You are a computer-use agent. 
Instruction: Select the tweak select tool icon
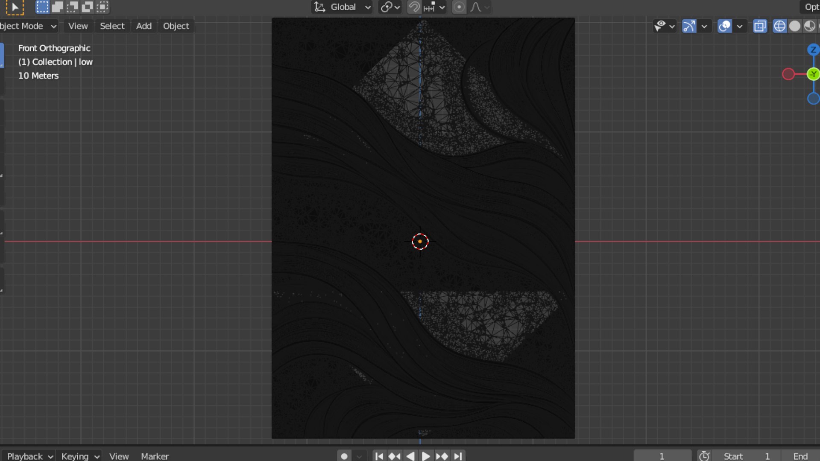coord(15,7)
